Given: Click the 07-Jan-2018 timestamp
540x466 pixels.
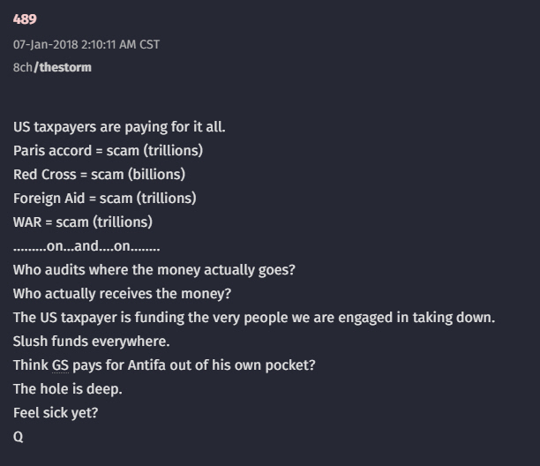Looking at the screenshot, I should 86,44.
